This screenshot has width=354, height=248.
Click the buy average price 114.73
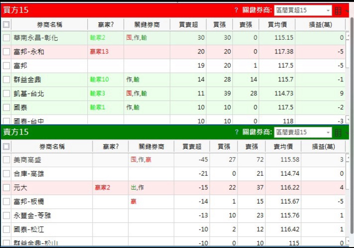pyautogui.click(x=284, y=93)
